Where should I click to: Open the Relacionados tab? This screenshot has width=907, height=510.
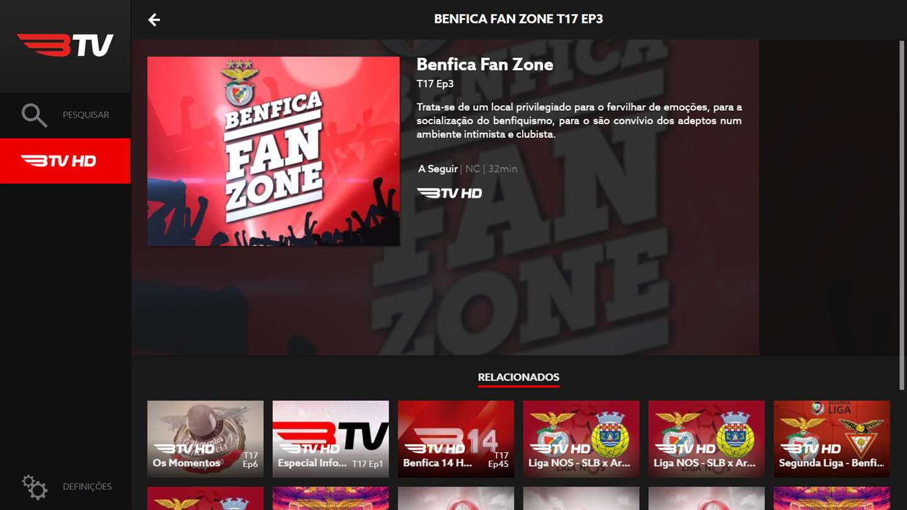coord(518,378)
